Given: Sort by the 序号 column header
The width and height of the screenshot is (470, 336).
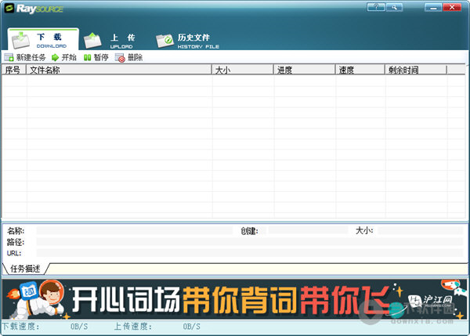Looking at the screenshot, I should coord(14,70).
